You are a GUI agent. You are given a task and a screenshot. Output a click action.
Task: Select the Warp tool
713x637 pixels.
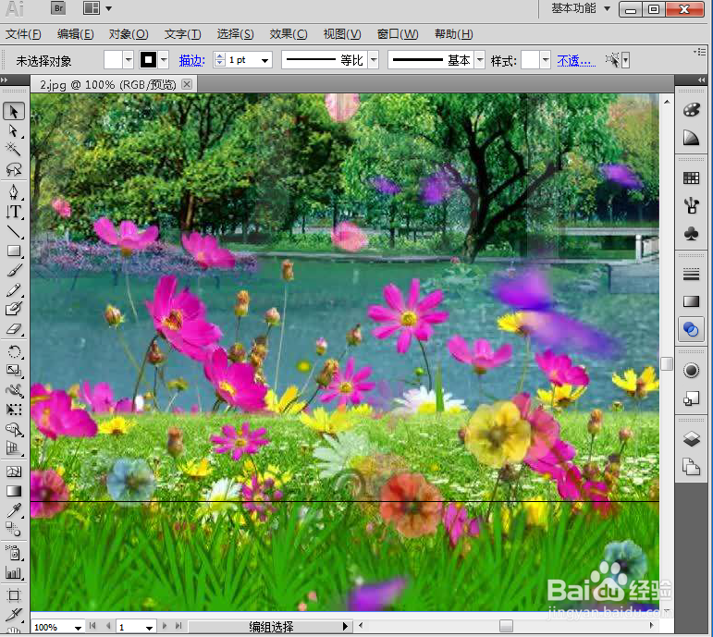click(14, 390)
